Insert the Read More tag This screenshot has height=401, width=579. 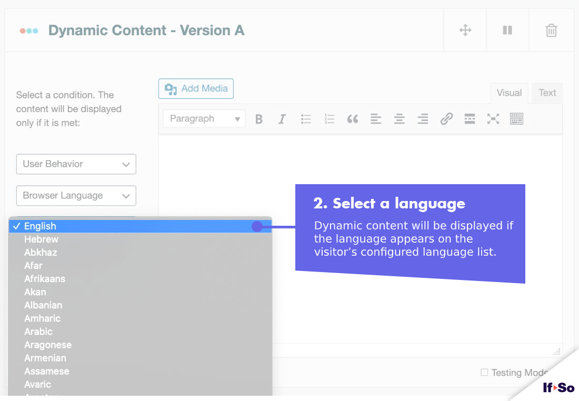[x=470, y=119]
